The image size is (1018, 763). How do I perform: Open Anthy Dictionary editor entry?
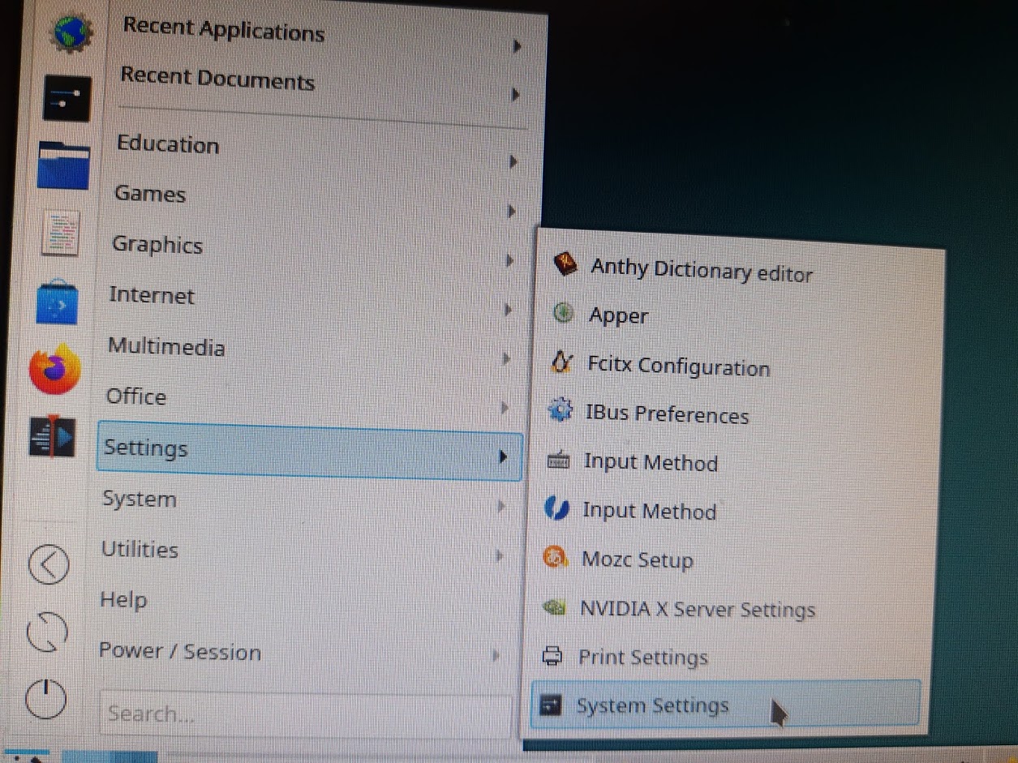point(702,269)
